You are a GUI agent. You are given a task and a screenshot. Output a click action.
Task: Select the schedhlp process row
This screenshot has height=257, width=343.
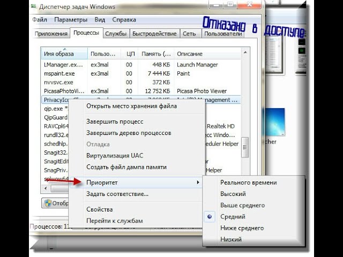55,144
